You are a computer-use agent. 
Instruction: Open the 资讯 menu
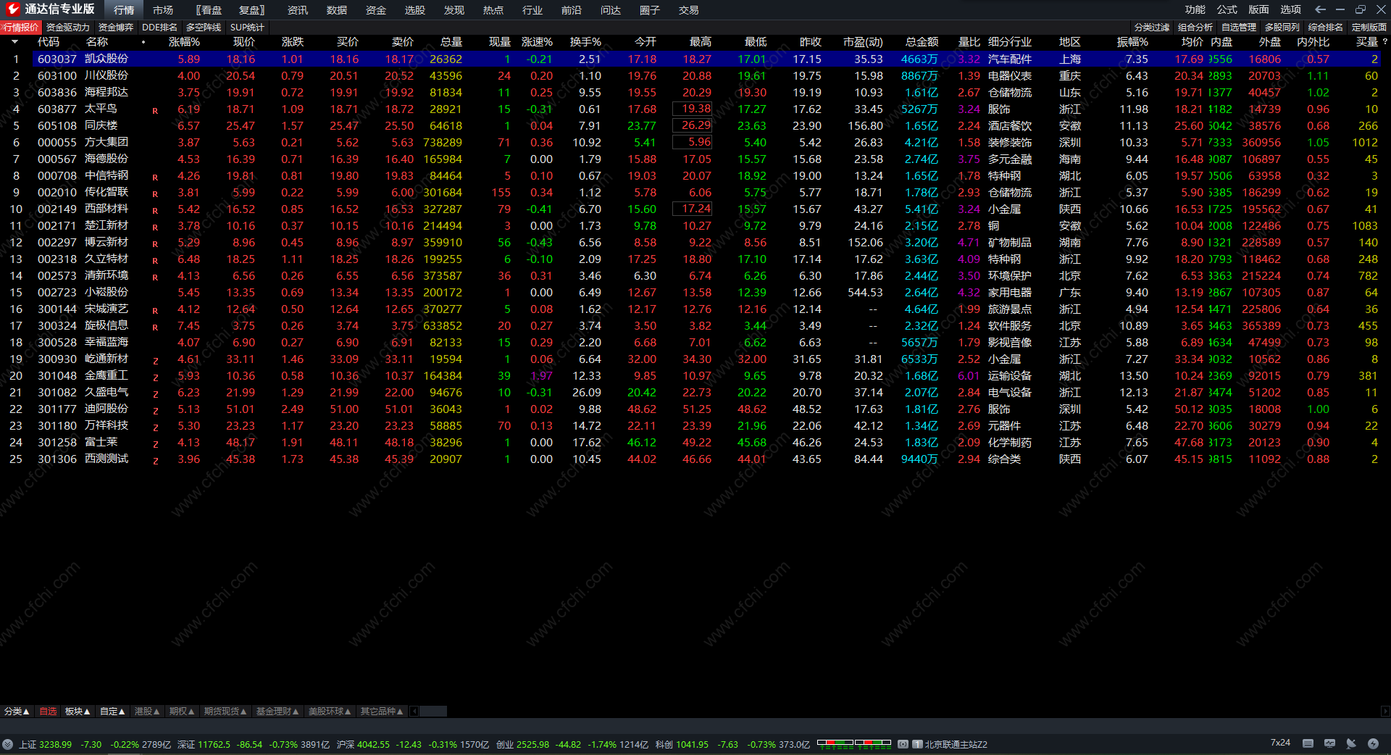[x=298, y=10]
